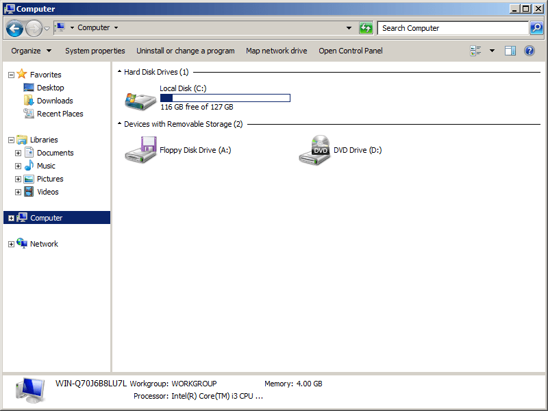Click the Back navigation arrow button
548x411 pixels.
click(14, 28)
